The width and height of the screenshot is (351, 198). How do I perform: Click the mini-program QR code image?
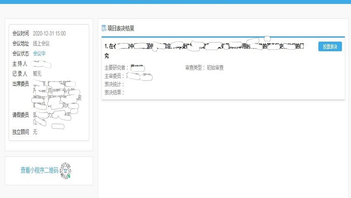pos(65,170)
